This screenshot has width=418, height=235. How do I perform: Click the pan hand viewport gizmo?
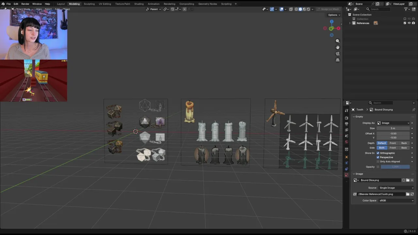tap(338, 47)
